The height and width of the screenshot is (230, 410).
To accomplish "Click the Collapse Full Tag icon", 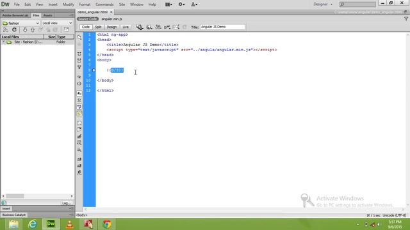I will [79, 54].
